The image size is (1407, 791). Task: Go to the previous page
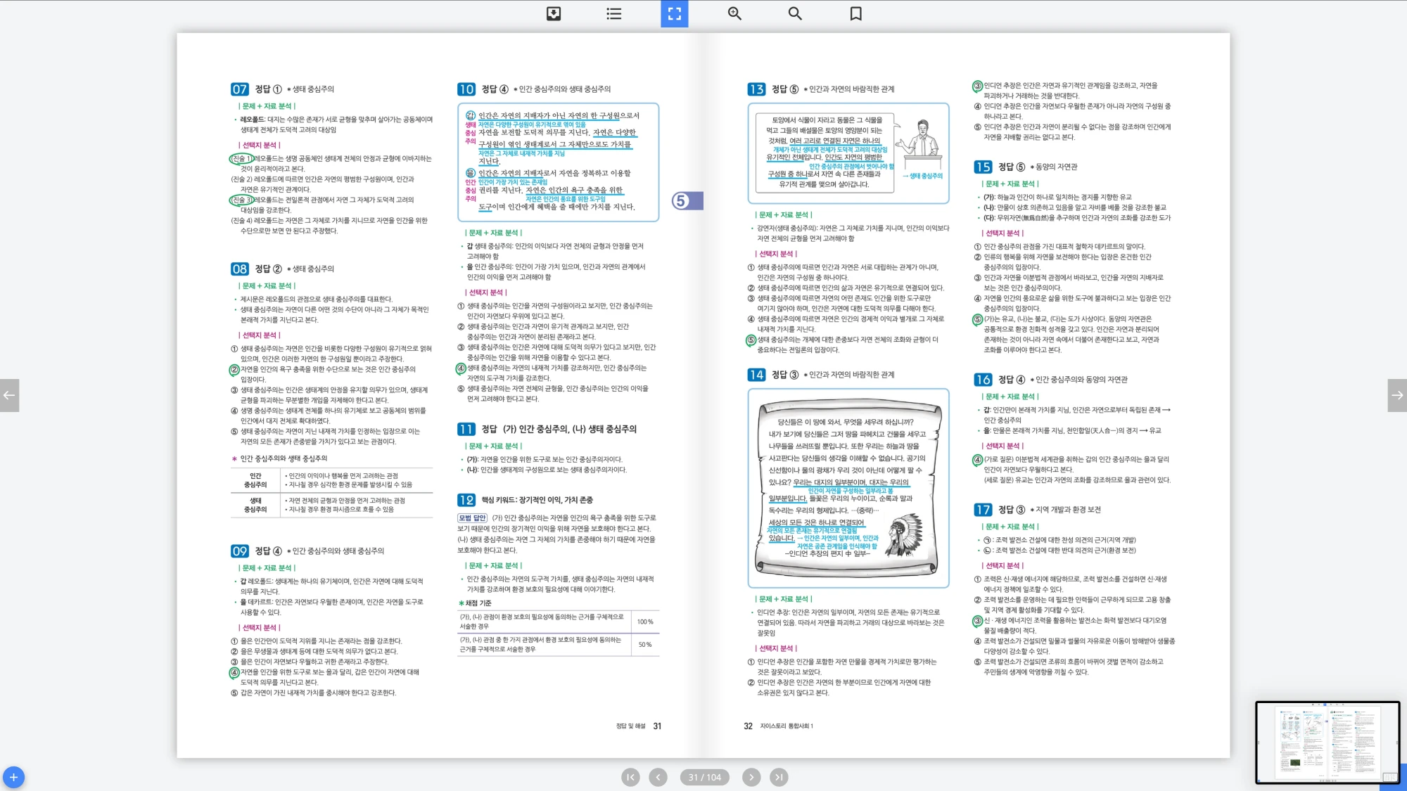pyautogui.click(x=658, y=777)
